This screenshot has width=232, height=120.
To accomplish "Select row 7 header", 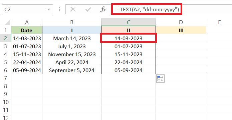I will [x=5, y=78].
